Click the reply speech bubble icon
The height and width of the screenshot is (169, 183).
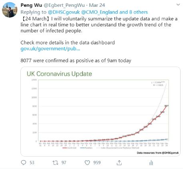pos(24,163)
